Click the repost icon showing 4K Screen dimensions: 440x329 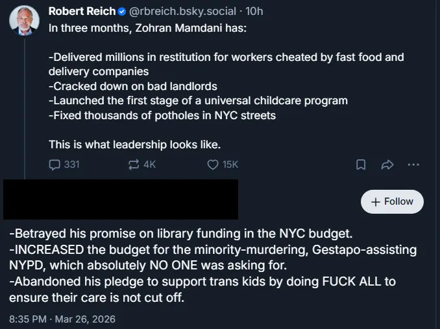click(134, 164)
